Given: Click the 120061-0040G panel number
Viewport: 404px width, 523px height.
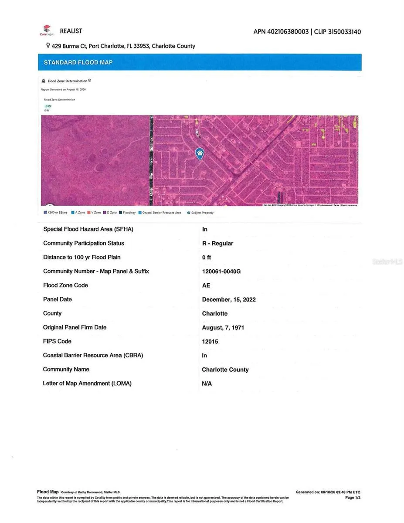Looking at the screenshot, I should click(x=221, y=272).
